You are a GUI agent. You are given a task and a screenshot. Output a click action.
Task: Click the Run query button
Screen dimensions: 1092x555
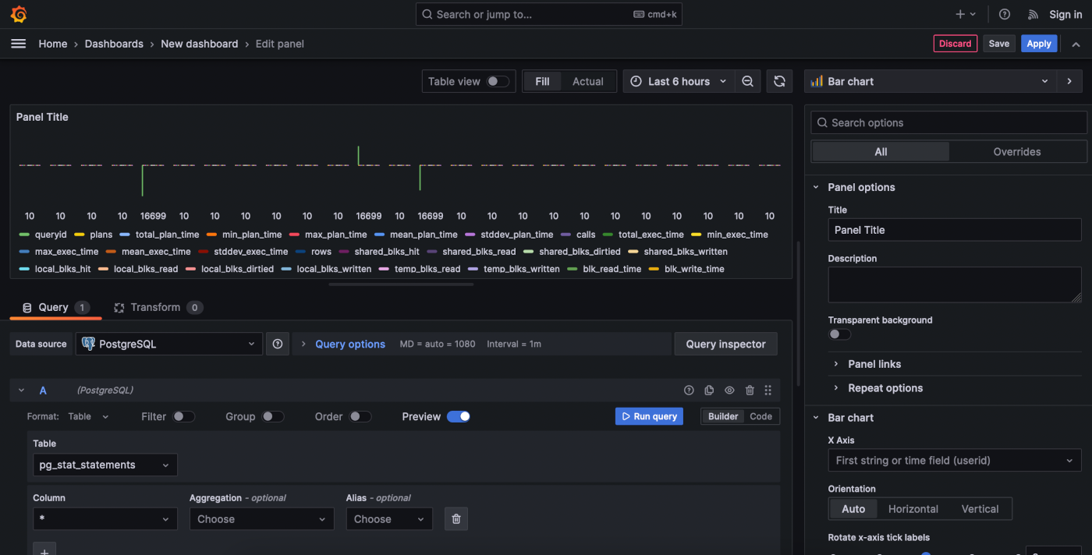point(648,416)
